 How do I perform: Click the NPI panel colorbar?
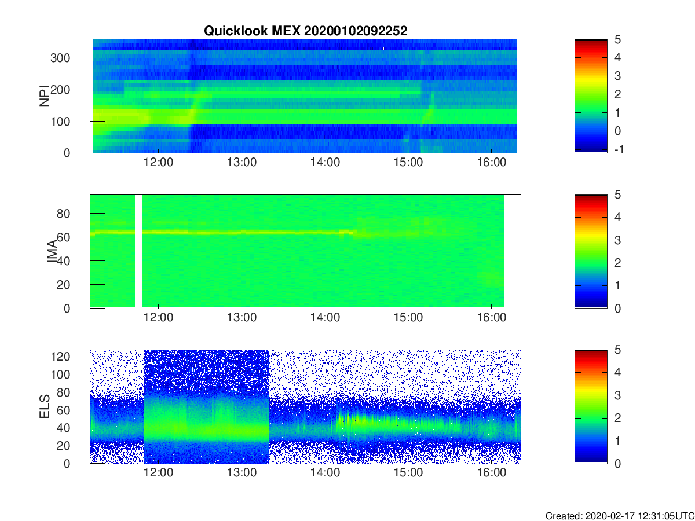591,96
